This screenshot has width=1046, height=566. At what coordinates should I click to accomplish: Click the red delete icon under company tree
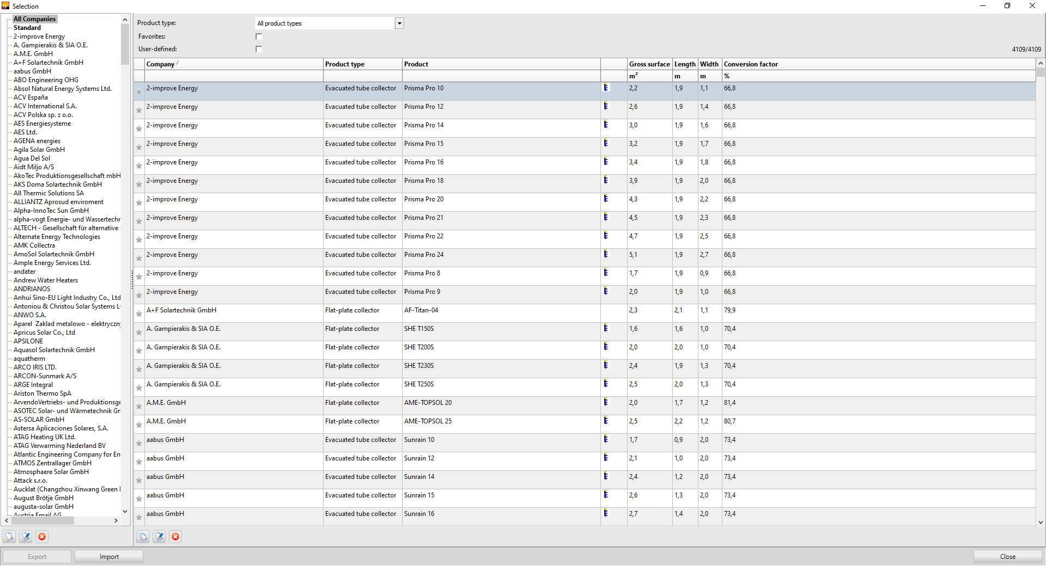tap(42, 537)
